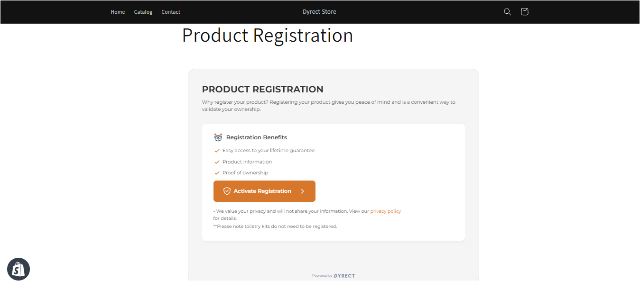640x281 pixels.
Task: Click the Registration Benefits label
Action: click(x=257, y=137)
